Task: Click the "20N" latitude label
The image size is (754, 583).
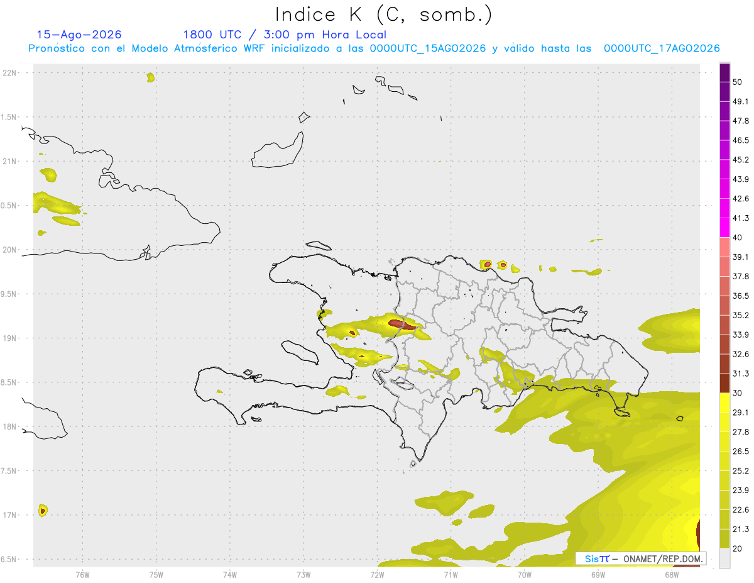Action: (x=10, y=250)
